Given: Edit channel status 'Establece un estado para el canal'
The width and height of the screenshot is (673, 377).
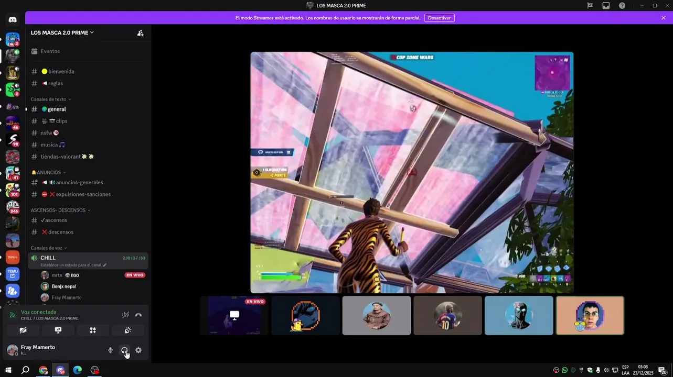Looking at the screenshot, I should (73, 265).
